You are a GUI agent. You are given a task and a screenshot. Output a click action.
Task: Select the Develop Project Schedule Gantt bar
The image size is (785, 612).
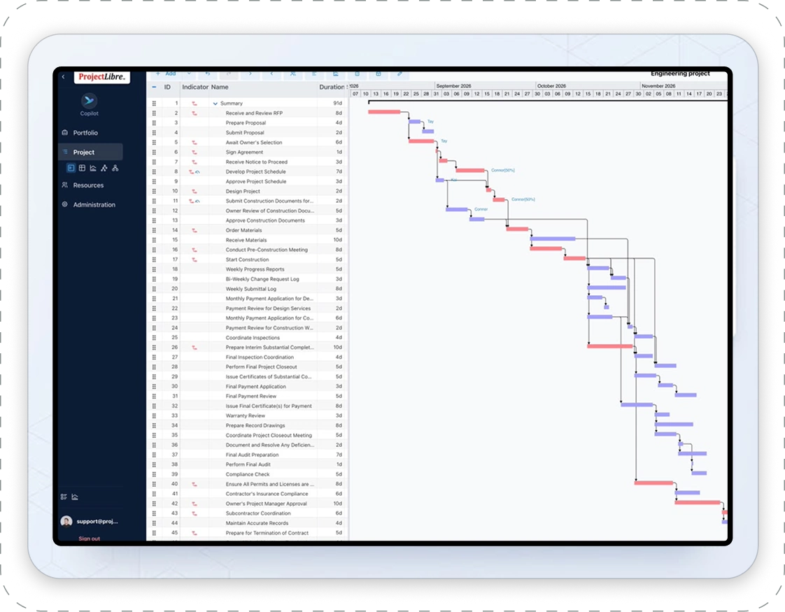coord(470,171)
